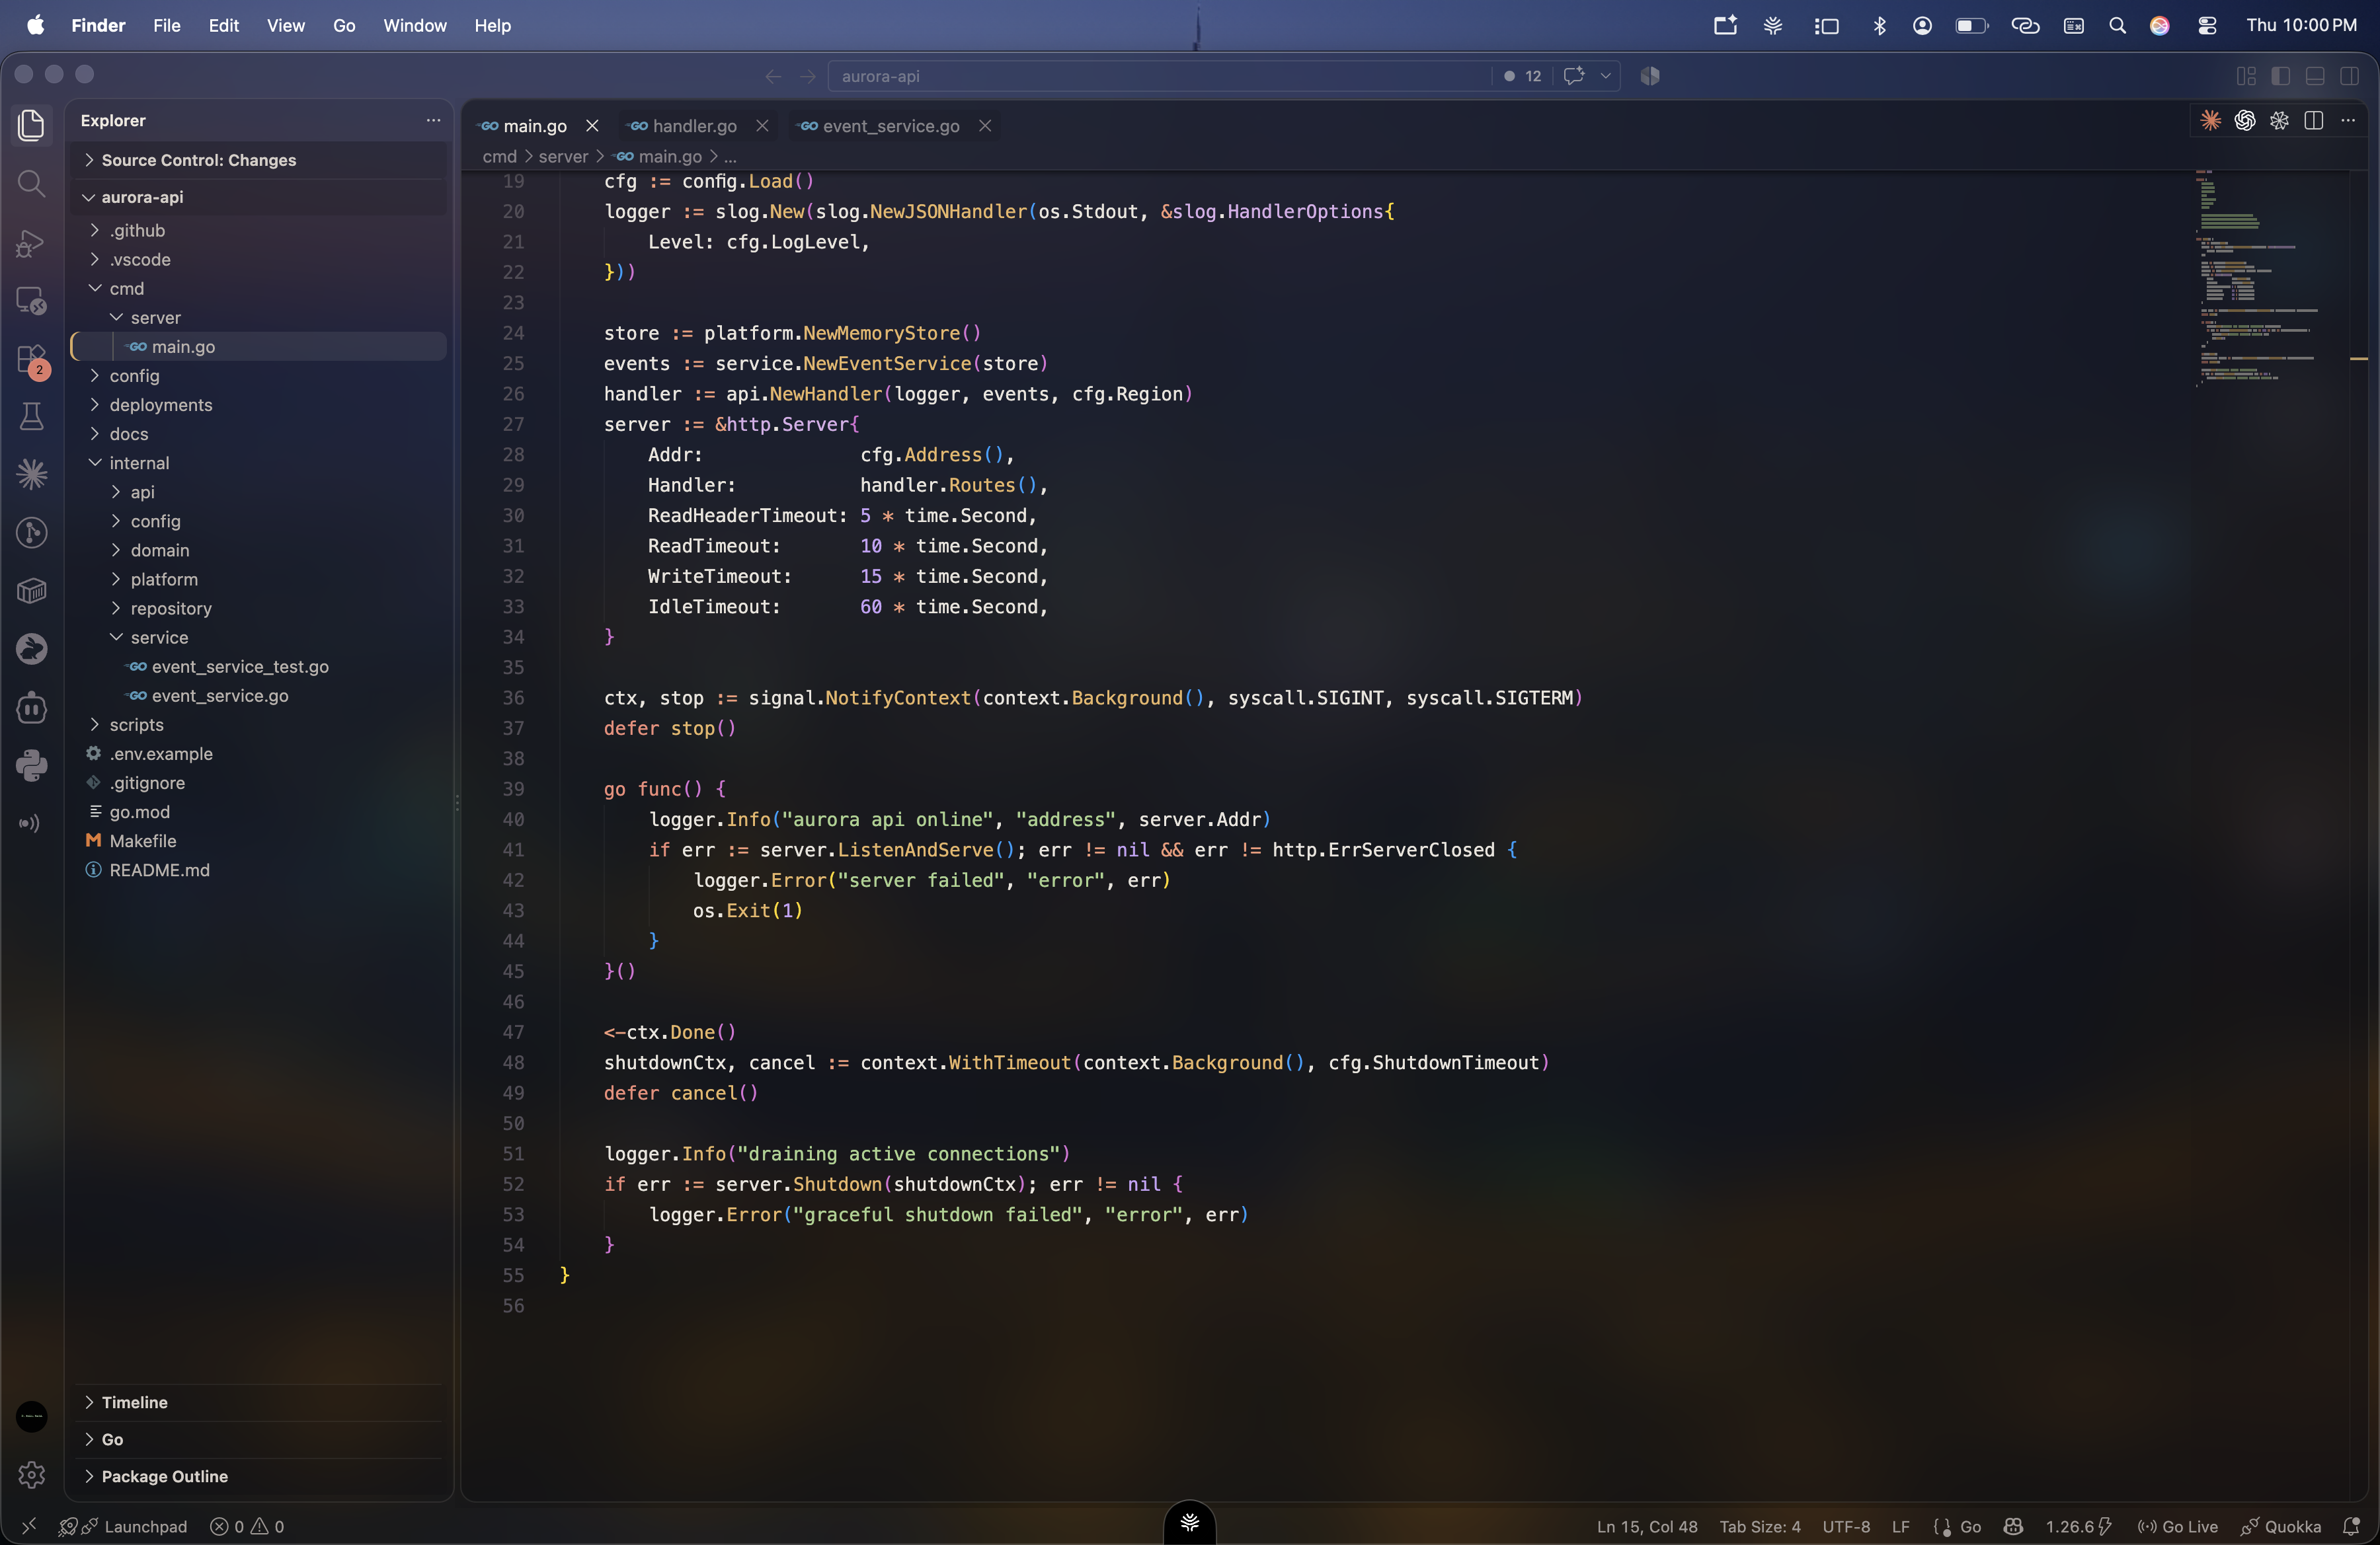Screen dimensions: 2380x1545
Task: Collapse the internal folder
Action: pos(258,463)
